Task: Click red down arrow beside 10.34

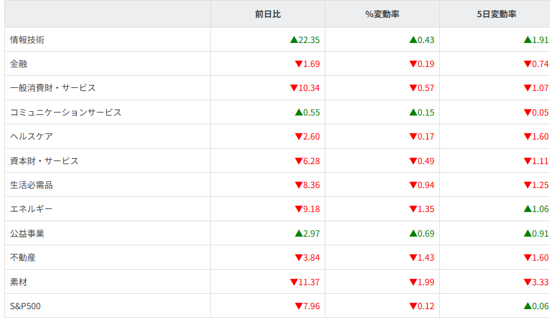Action: tap(293, 88)
